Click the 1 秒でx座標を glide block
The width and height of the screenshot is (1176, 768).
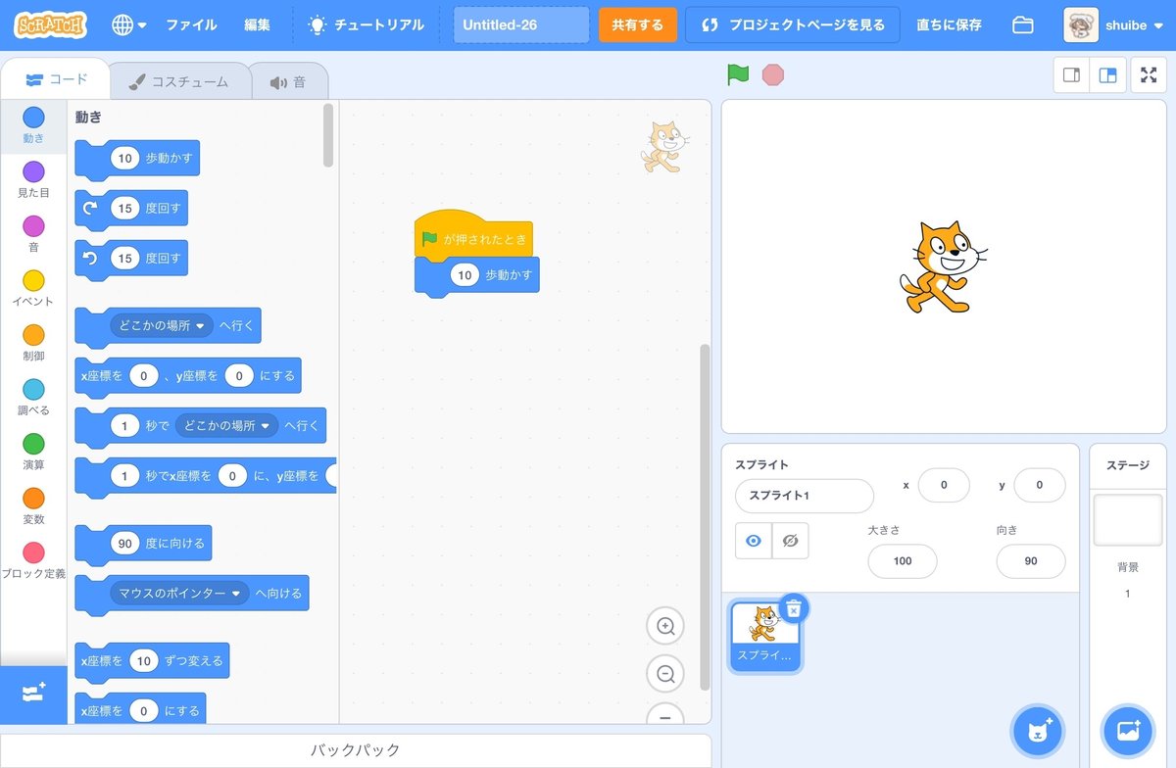click(x=206, y=477)
